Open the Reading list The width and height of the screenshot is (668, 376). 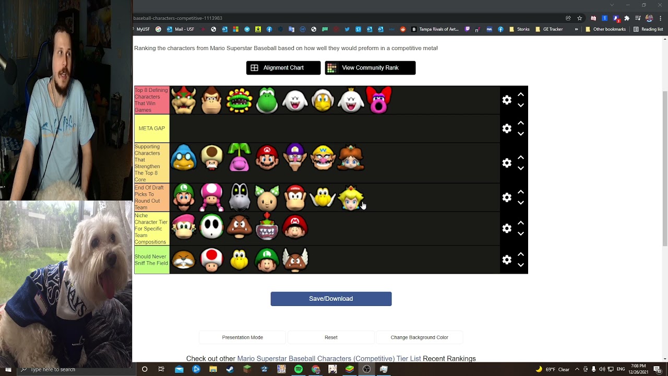648,29
